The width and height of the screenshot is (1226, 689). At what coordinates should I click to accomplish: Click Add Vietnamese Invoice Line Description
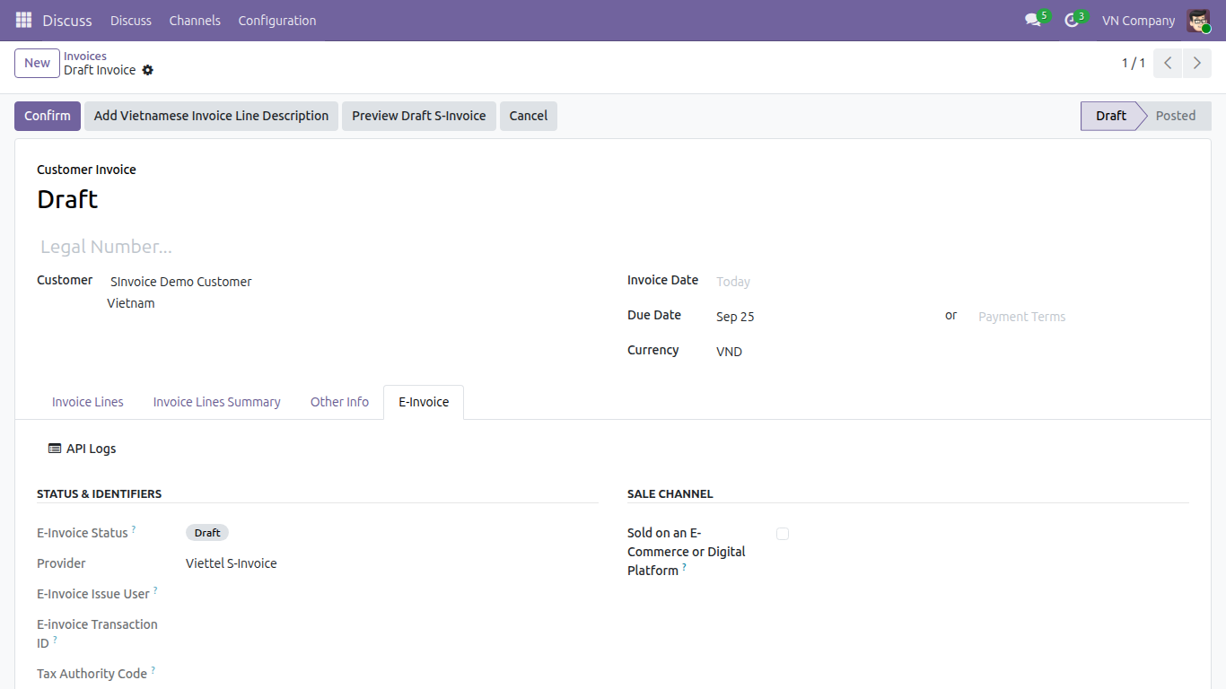[x=211, y=116]
